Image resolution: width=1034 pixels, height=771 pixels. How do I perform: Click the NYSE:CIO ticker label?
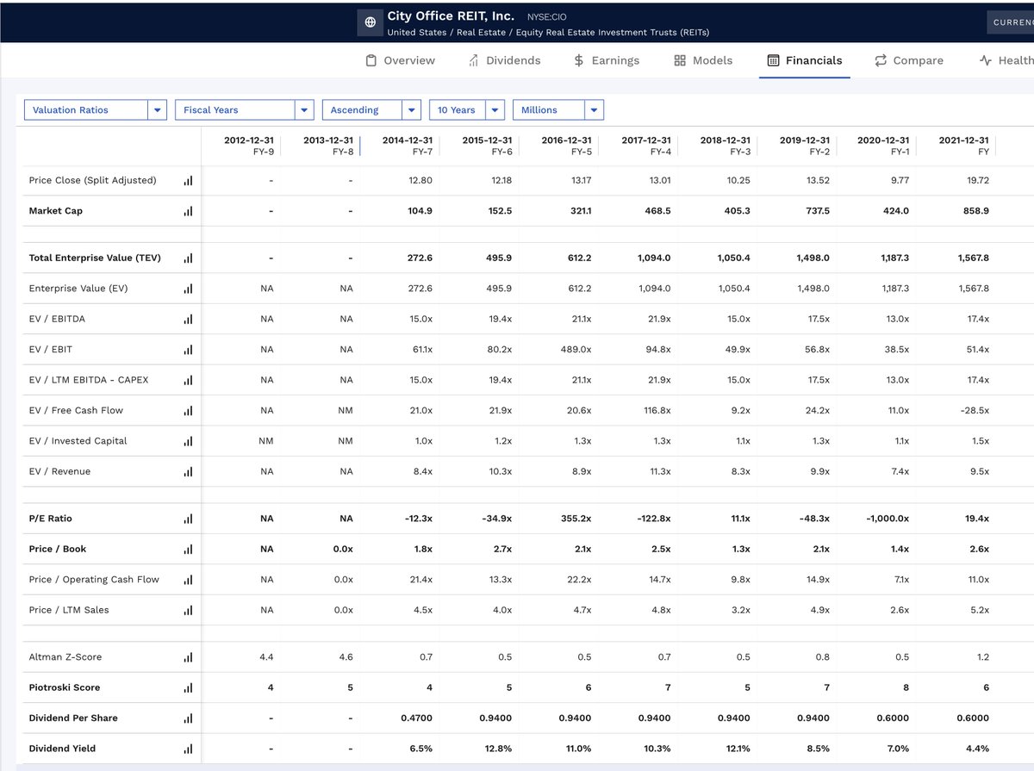coord(546,17)
